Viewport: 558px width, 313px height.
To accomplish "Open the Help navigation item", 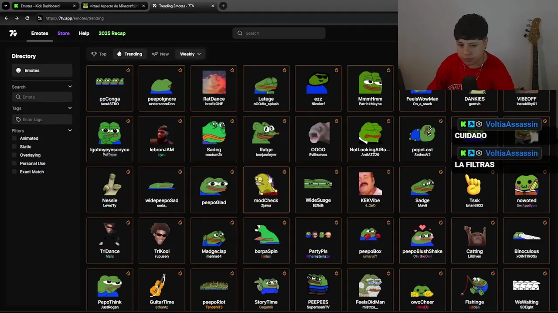I will [x=84, y=33].
